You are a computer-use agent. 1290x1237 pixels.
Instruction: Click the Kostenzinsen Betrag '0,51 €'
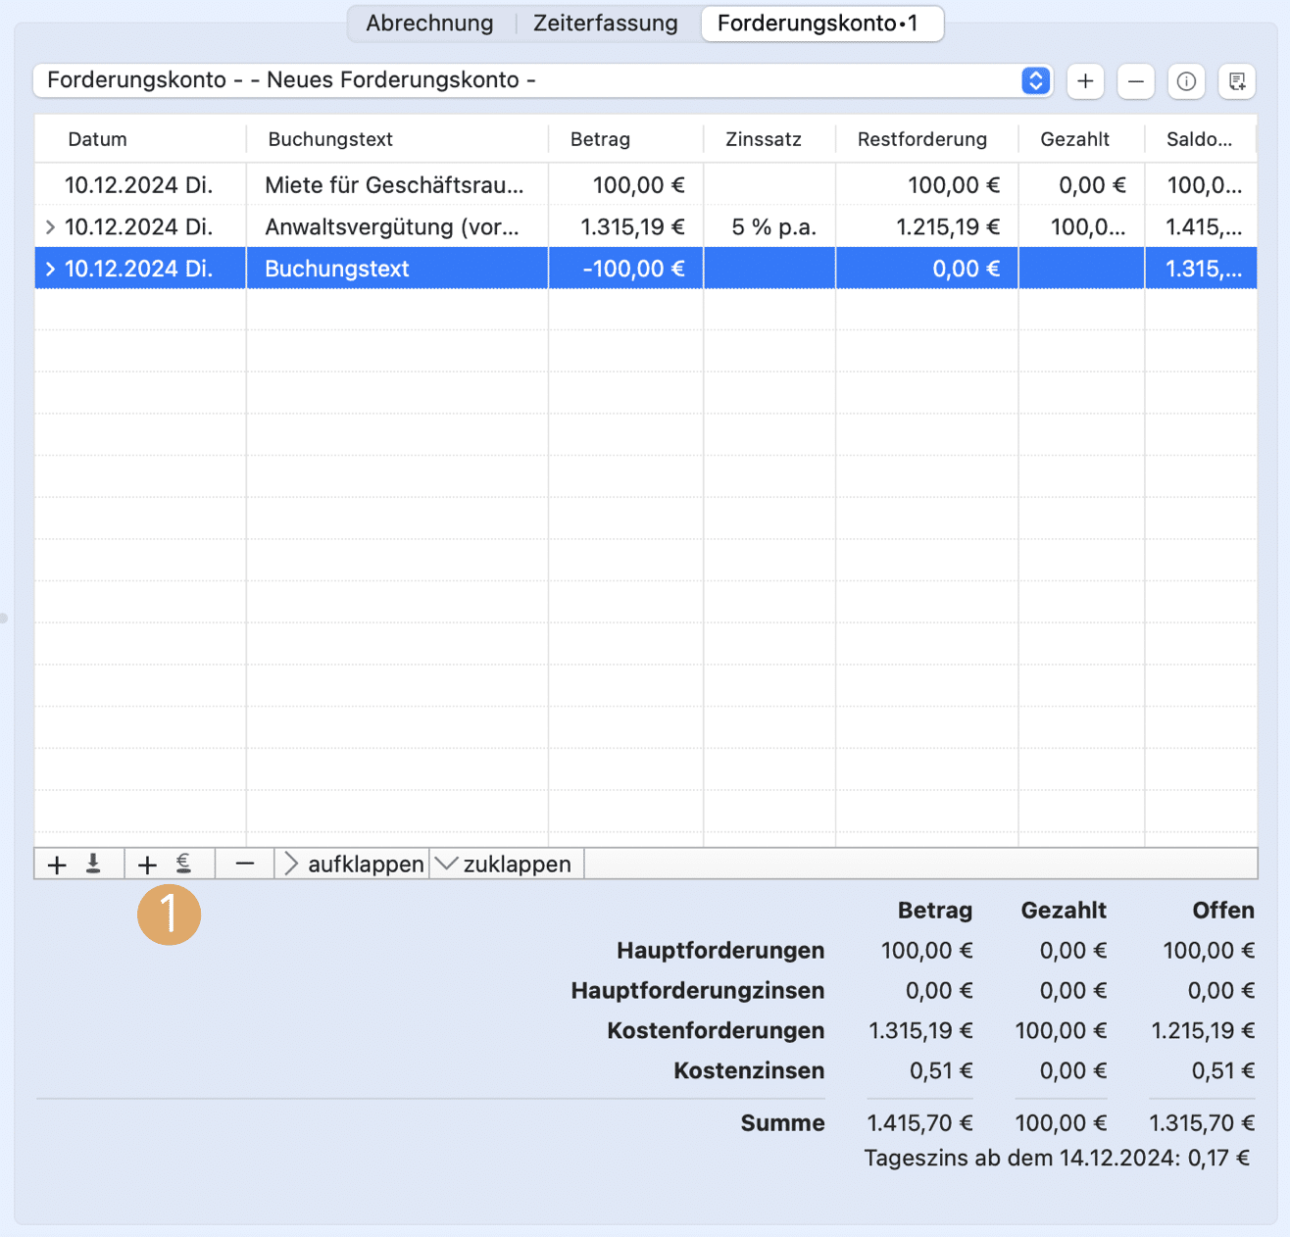tap(941, 1071)
